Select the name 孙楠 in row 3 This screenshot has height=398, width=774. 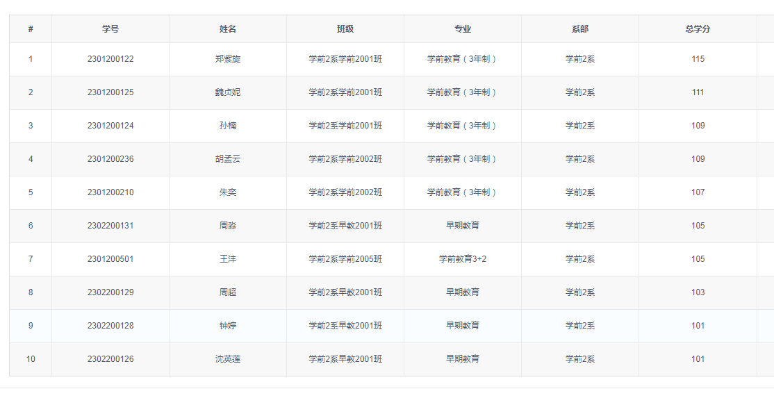(x=228, y=126)
